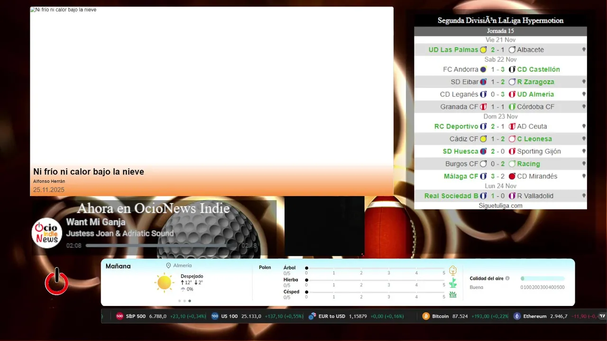Click the map pin on Las Palmas–Albacete row
607x341 pixels.
click(x=584, y=50)
